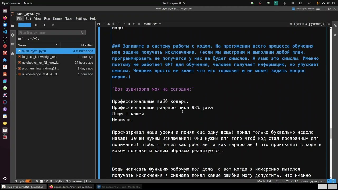Open the Места system menu
338x190 pixels.
click(x=28, y=3)
